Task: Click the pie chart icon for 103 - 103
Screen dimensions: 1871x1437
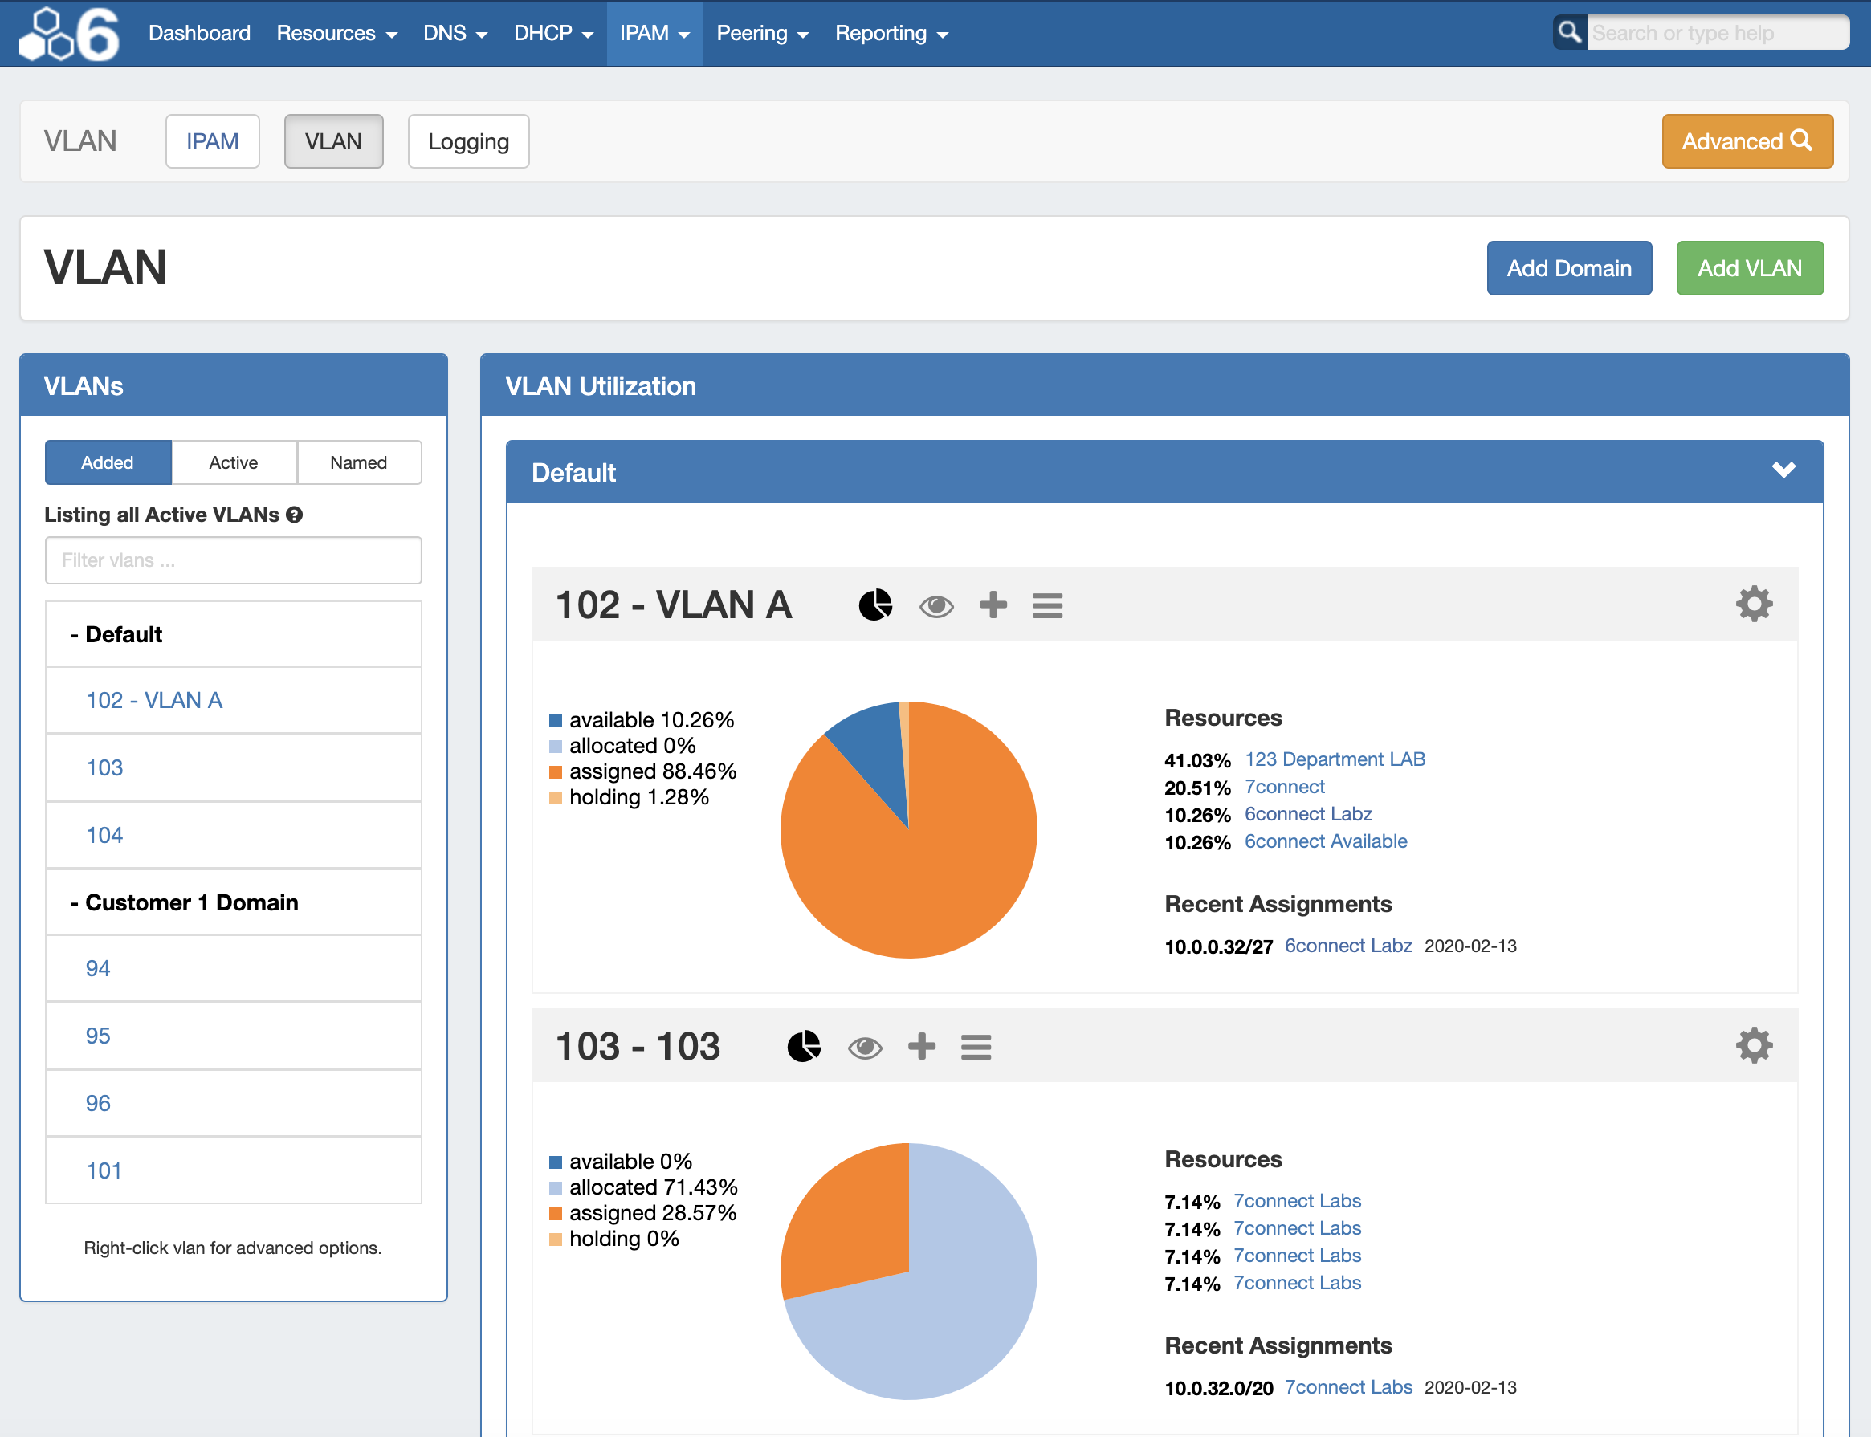Action: click(x=802, y=1046)
